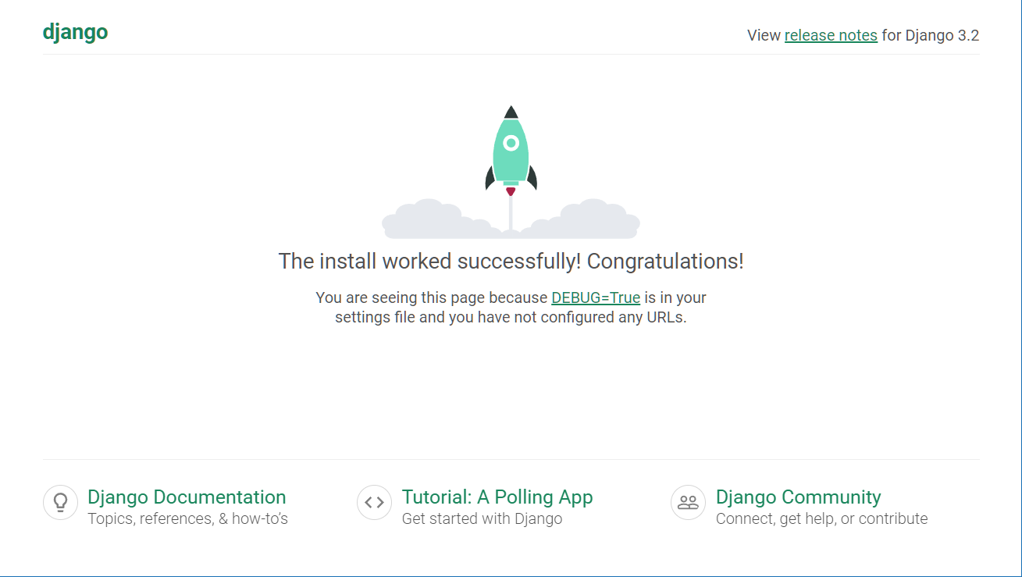1022x577 pixels.
Task: Click the round porthole window on the rocket
Action: click(x=511, y=143)
